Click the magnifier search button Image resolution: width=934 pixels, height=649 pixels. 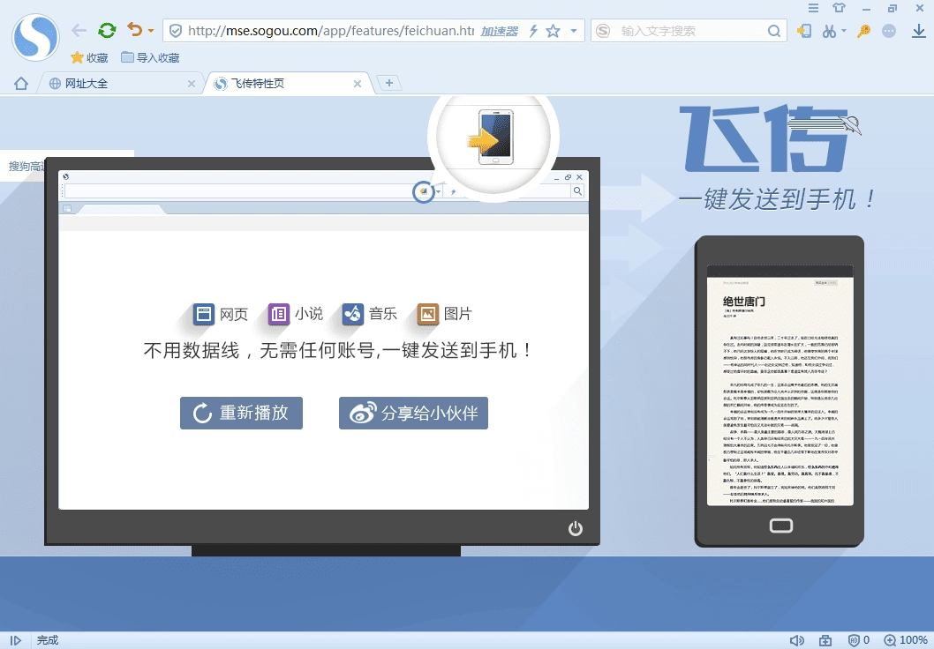pyautogui.click(x=773, y=31)
